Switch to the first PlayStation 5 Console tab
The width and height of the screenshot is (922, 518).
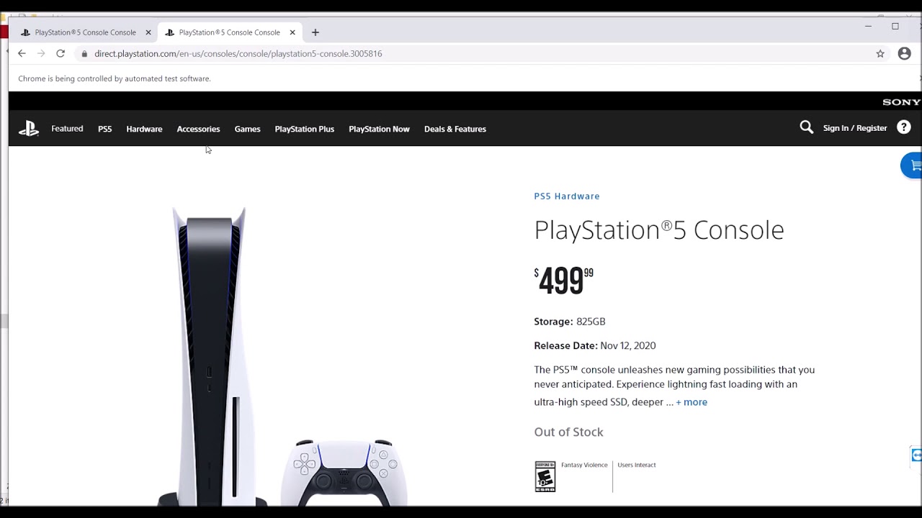point(85,32)
